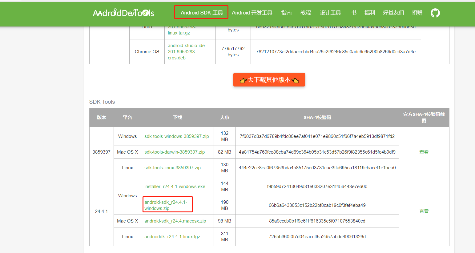The image size is (475, 253).
Task: Click the 福利 navigation item
Action: click(369, 13)
